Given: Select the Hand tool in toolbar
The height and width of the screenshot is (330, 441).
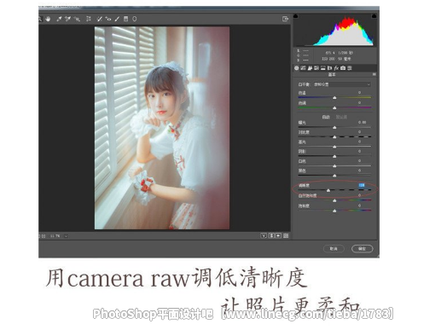Looking at the screenshot, I should [48, 19].
